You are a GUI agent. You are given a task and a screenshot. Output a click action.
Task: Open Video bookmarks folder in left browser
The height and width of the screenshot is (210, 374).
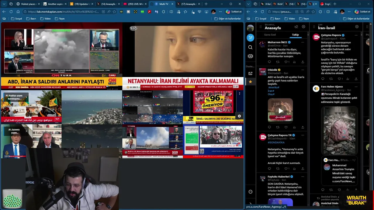point(45,19)
